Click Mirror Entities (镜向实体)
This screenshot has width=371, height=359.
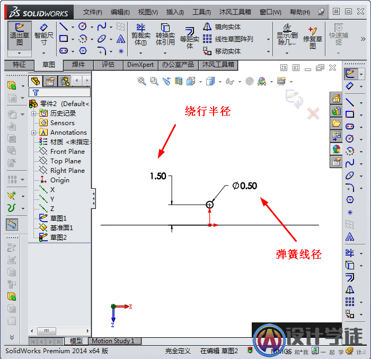222,27
